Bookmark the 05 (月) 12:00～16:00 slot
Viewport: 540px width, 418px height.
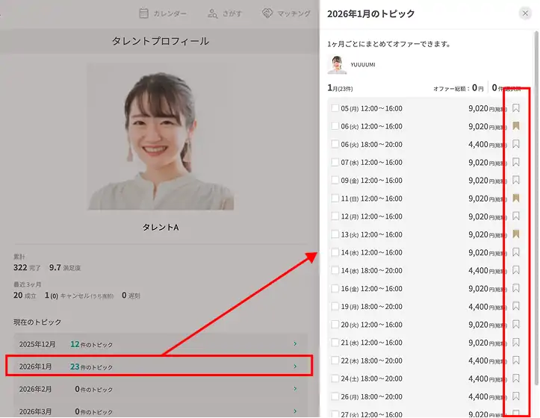pyautogui.click(x=516, y=108)
